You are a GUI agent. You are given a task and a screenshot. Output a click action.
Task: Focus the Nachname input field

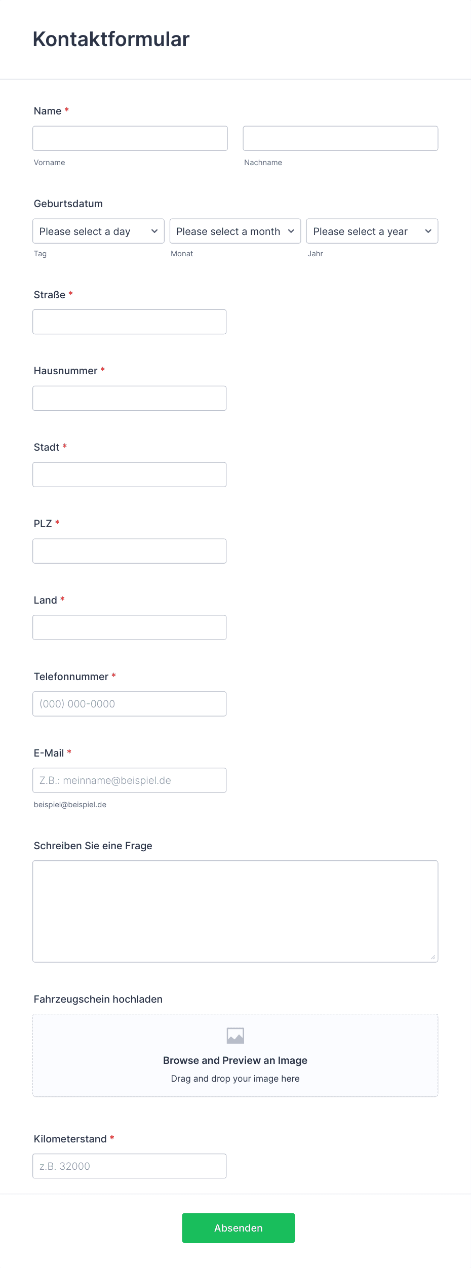click(x=340, y=138)
